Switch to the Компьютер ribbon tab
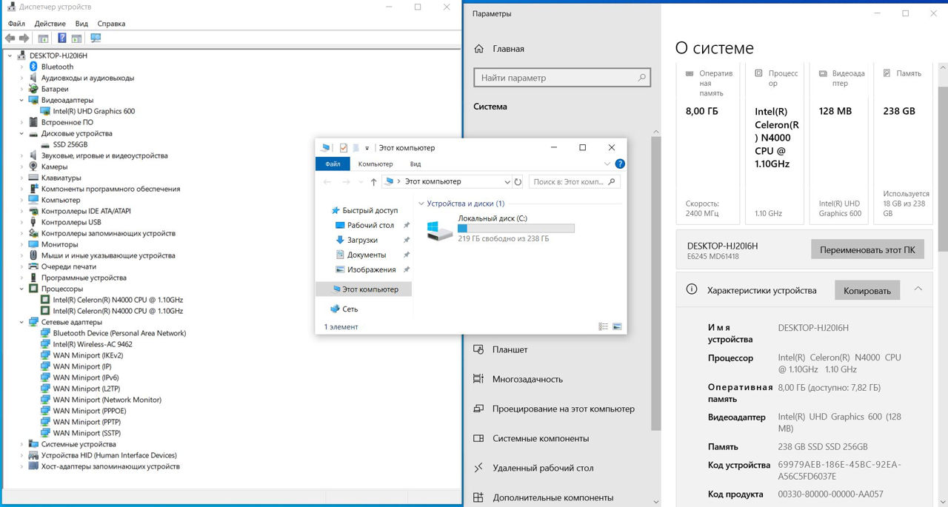This screenshot has width=948, height=507. tap(375, 164)
